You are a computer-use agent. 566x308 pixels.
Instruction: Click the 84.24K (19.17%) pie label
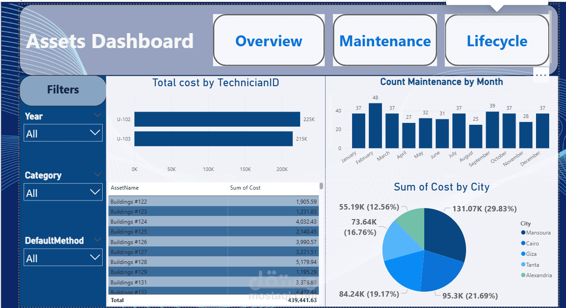click(369, 294)
